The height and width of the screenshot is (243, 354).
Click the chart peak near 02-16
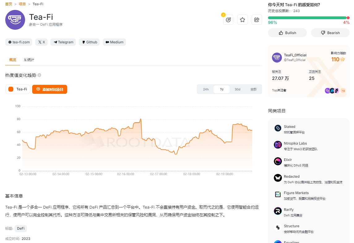pyautogui.click(x=141, y=119)
